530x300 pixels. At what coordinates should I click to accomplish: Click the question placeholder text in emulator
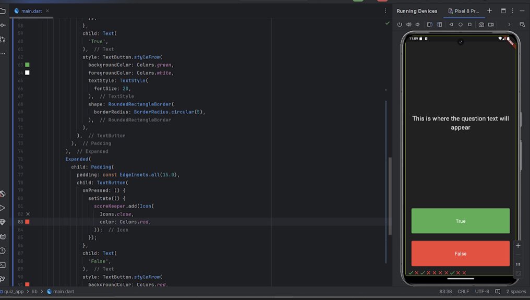461,123
